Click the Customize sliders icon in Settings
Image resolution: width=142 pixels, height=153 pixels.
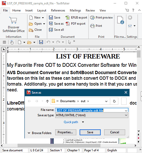pos(130,26)
